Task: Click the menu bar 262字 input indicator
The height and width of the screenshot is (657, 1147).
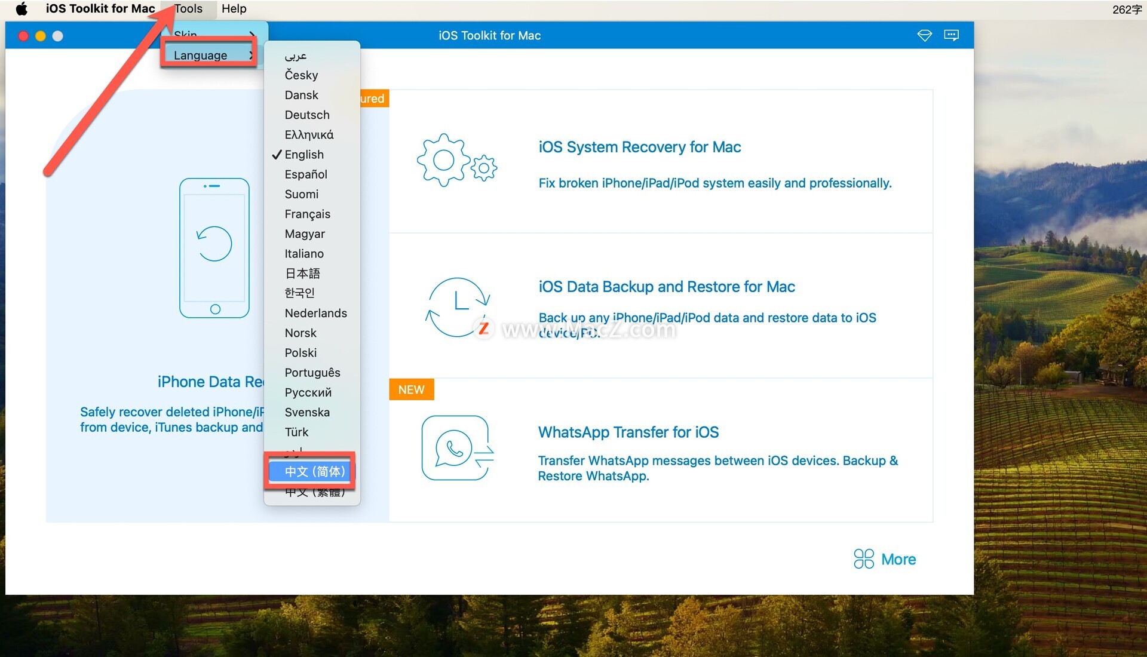Action: (x=1127, y=9)
